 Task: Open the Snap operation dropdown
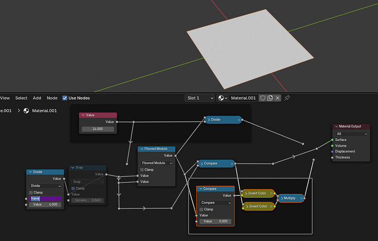(x=88, y=181)
